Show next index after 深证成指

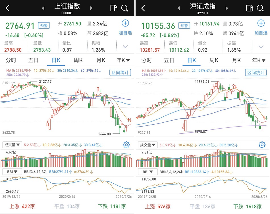click(x=227, y=8)
